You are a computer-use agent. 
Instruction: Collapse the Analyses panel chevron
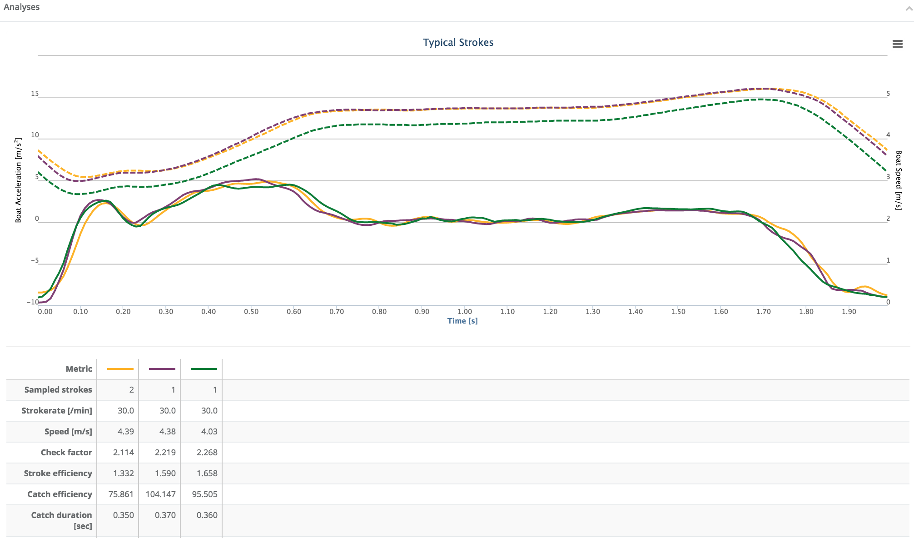(909, 8)
